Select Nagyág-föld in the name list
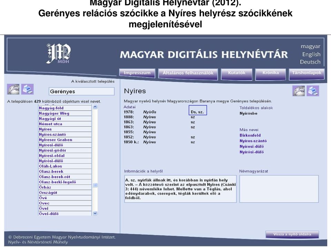The height and width of the screenshot is (247, 331). click(65, 108)
